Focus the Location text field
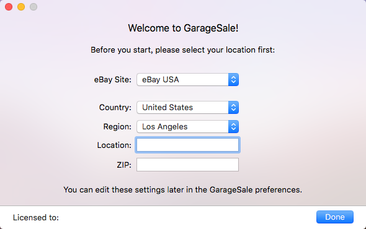The width and height of the screenshot is (366, 229). [x=187, y=145]
